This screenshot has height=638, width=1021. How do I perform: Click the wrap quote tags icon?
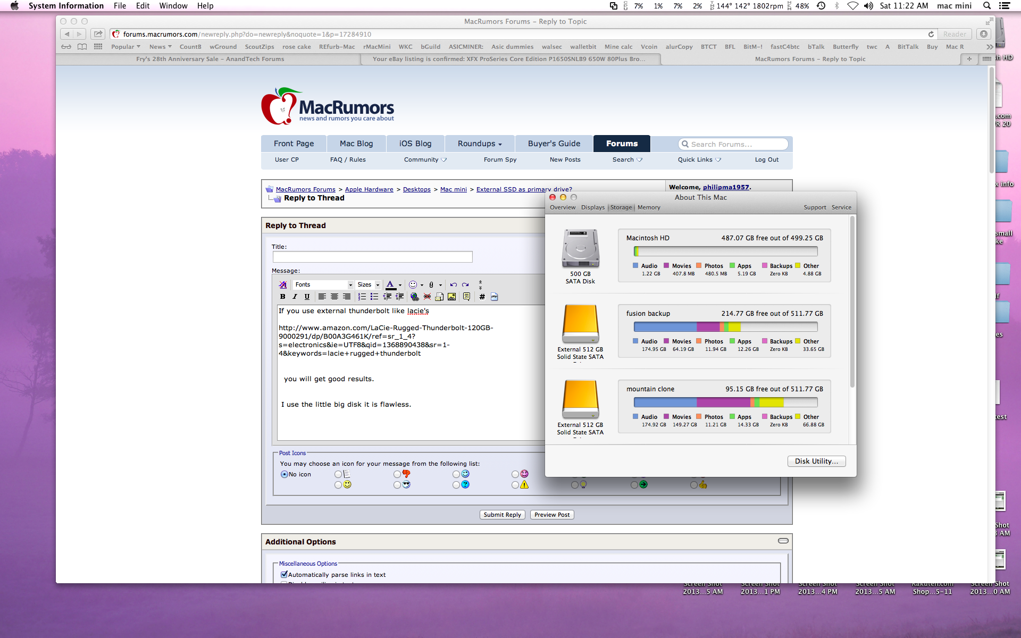coord(466,297)
